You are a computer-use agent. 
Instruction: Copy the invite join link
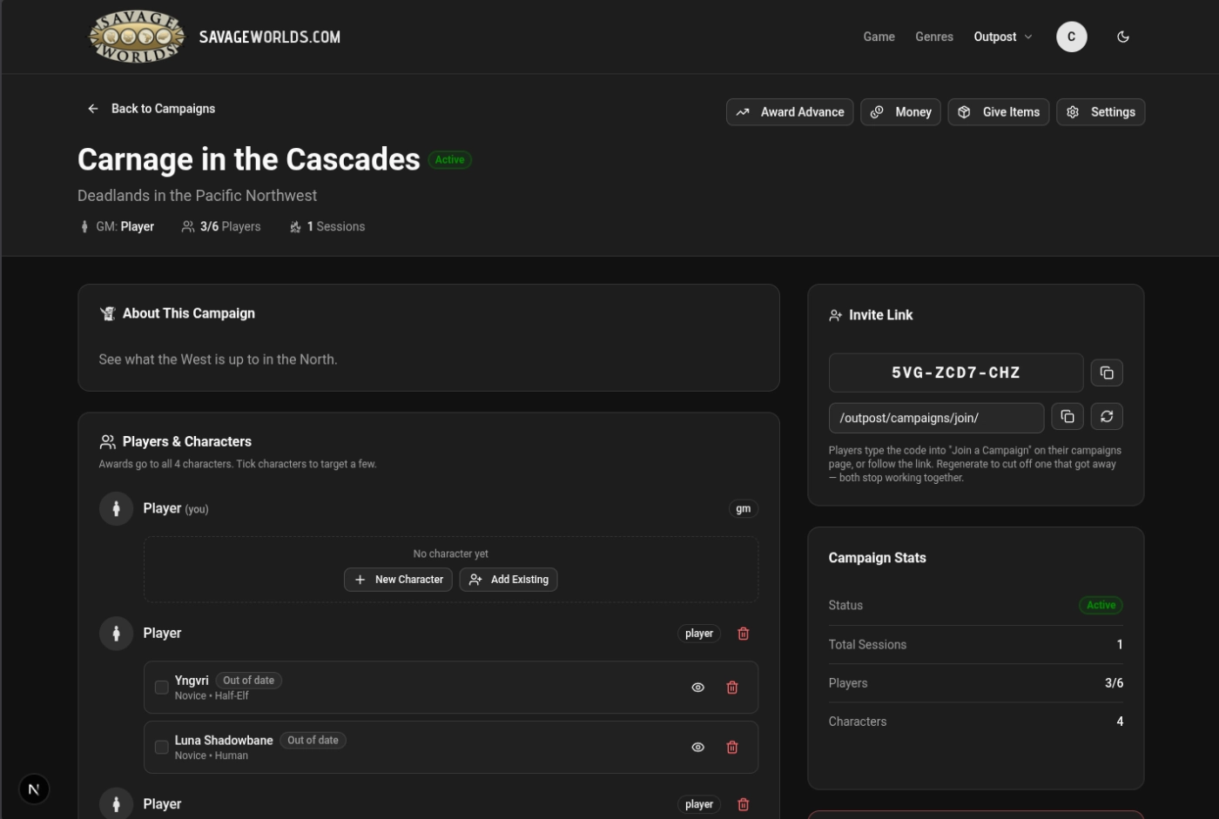coord(1067,417)
